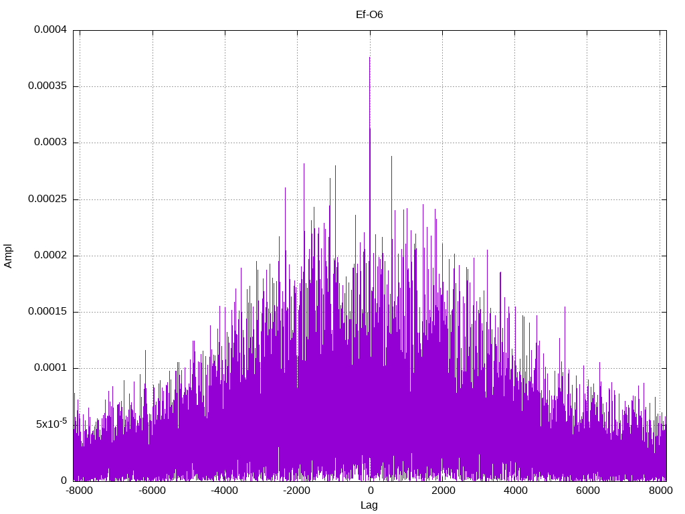Click the -6000 x-axis tick label
The height and width of the screenshot is (514, 685).
click(x=152, y=491)
